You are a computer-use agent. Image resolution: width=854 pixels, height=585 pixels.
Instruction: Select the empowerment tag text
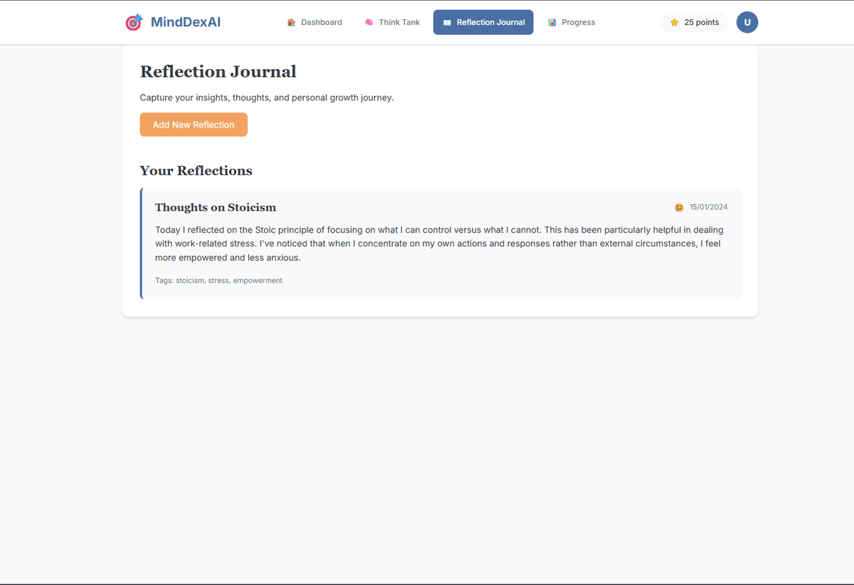point(258,280)
